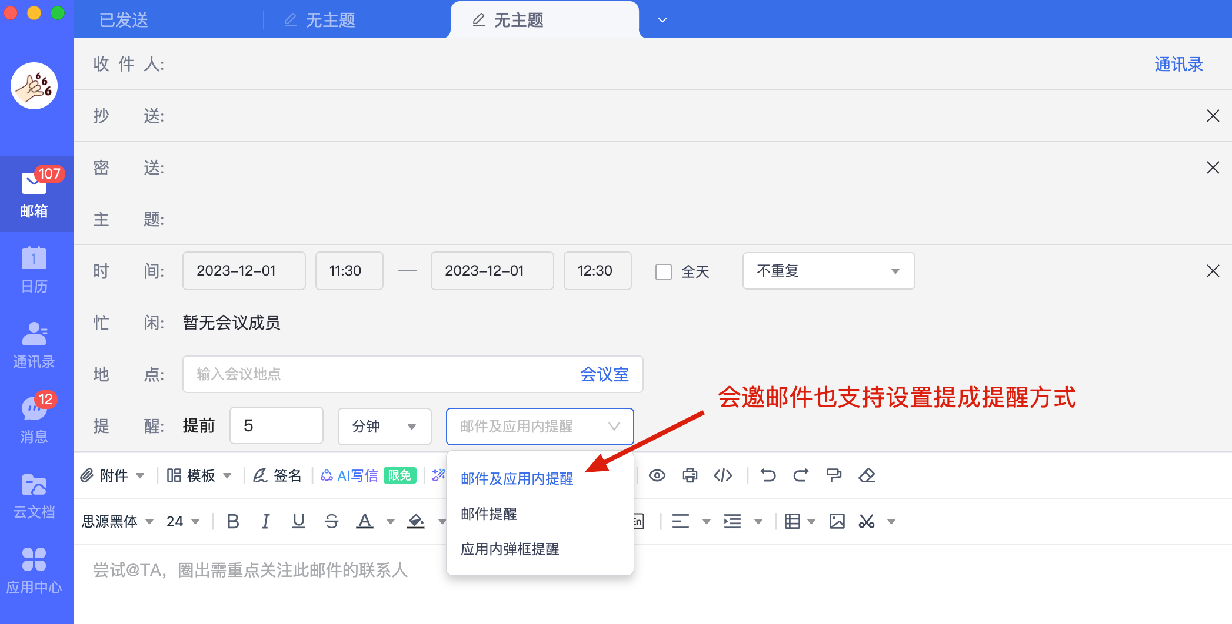Click the format painter icon

[x=834, y=475]
